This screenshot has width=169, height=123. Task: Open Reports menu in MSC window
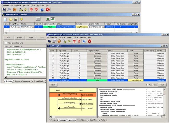click(x=69, y=37)
